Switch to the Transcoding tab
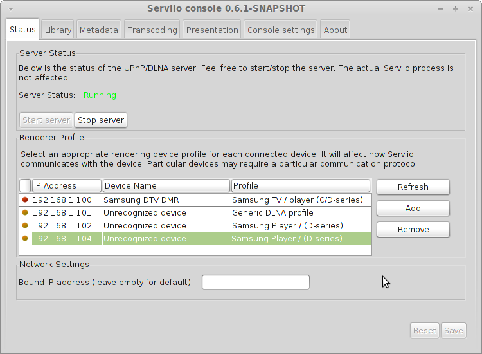Screen dimensions: 482x354 (152, 30)
